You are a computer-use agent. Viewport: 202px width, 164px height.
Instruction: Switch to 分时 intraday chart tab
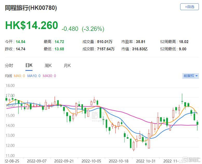[9, 66]
